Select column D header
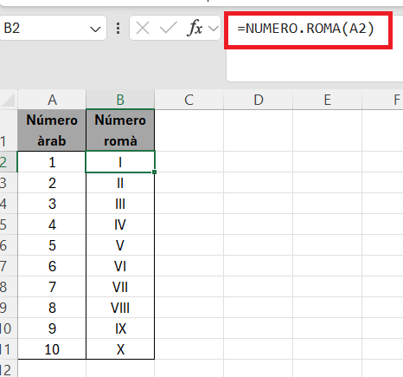This screenshot has height=377, width=403. click(x=259, y=100)
